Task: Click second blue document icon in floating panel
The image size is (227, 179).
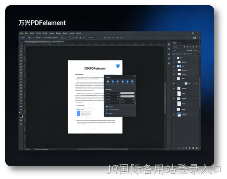Action: point(113,82)
